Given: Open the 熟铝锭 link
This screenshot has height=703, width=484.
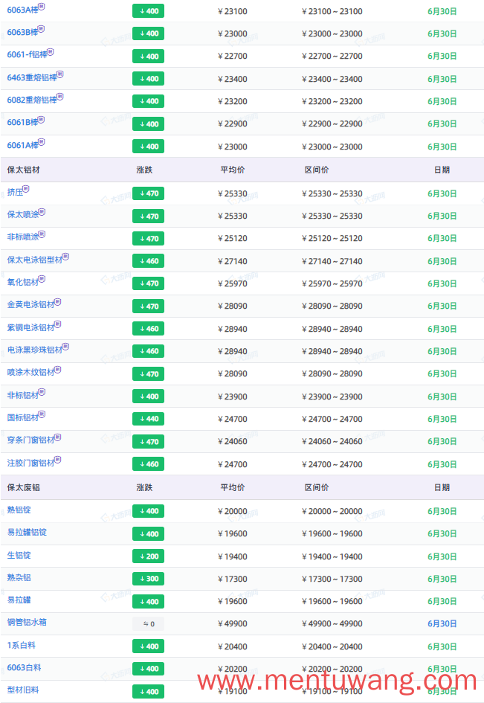Looking at the screenshot, I should tap(19, 510).
